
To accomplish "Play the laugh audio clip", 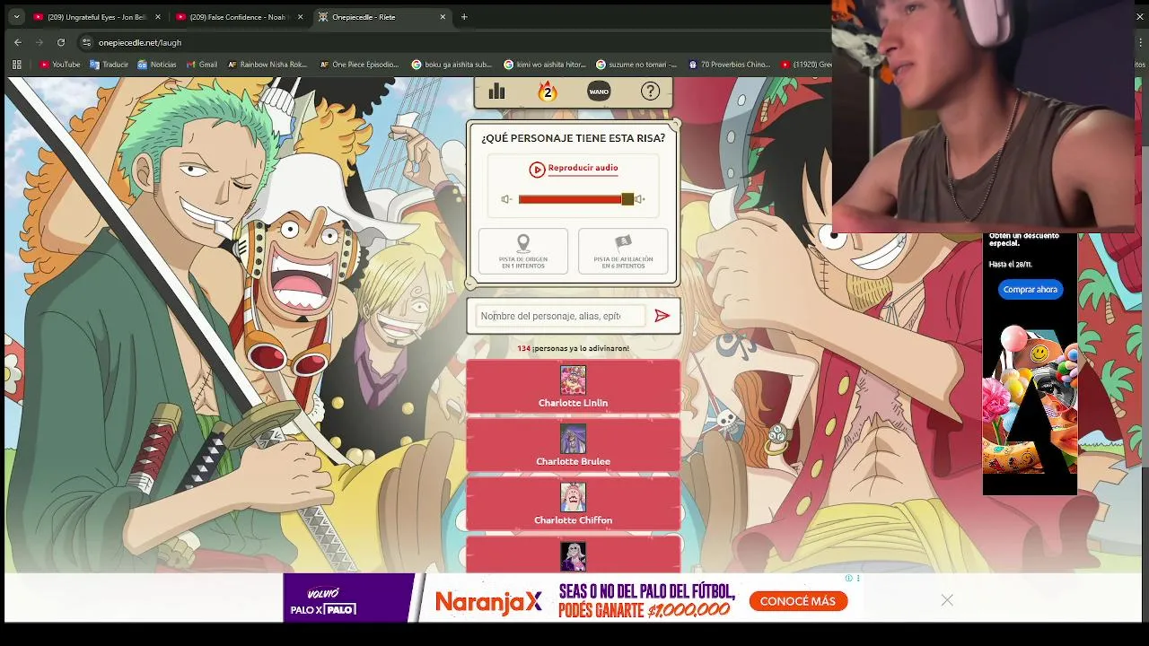I will click(573, 169).
